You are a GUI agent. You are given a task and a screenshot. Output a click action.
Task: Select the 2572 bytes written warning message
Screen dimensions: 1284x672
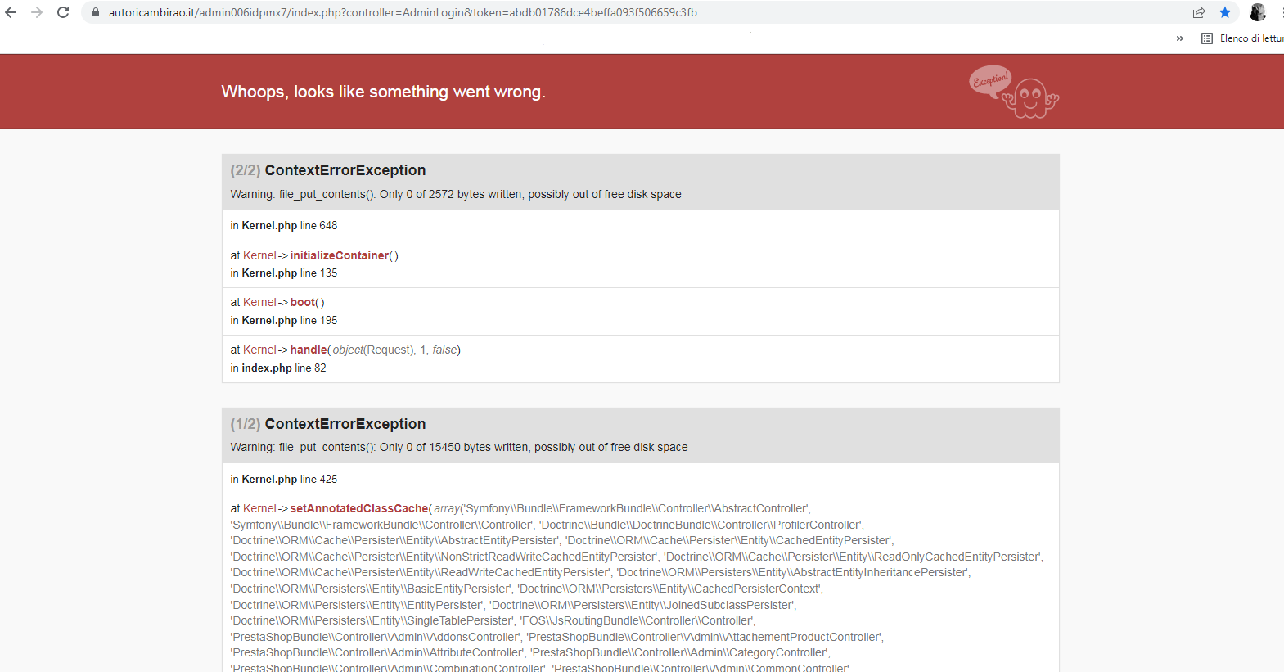pyautogui.click(x=456, y=194)
